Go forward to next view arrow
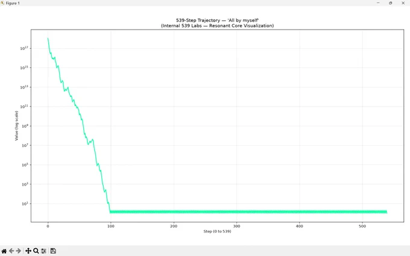 pyautogui.click(x=18, y=251)
